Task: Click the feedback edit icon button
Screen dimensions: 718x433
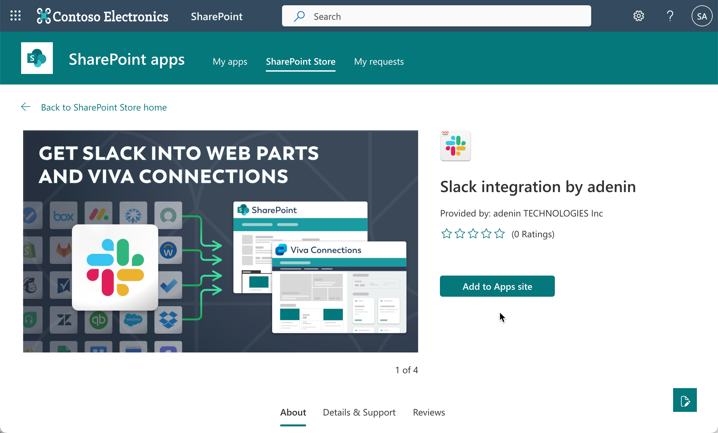Action: pyautogui.click(x=685, y=400)
